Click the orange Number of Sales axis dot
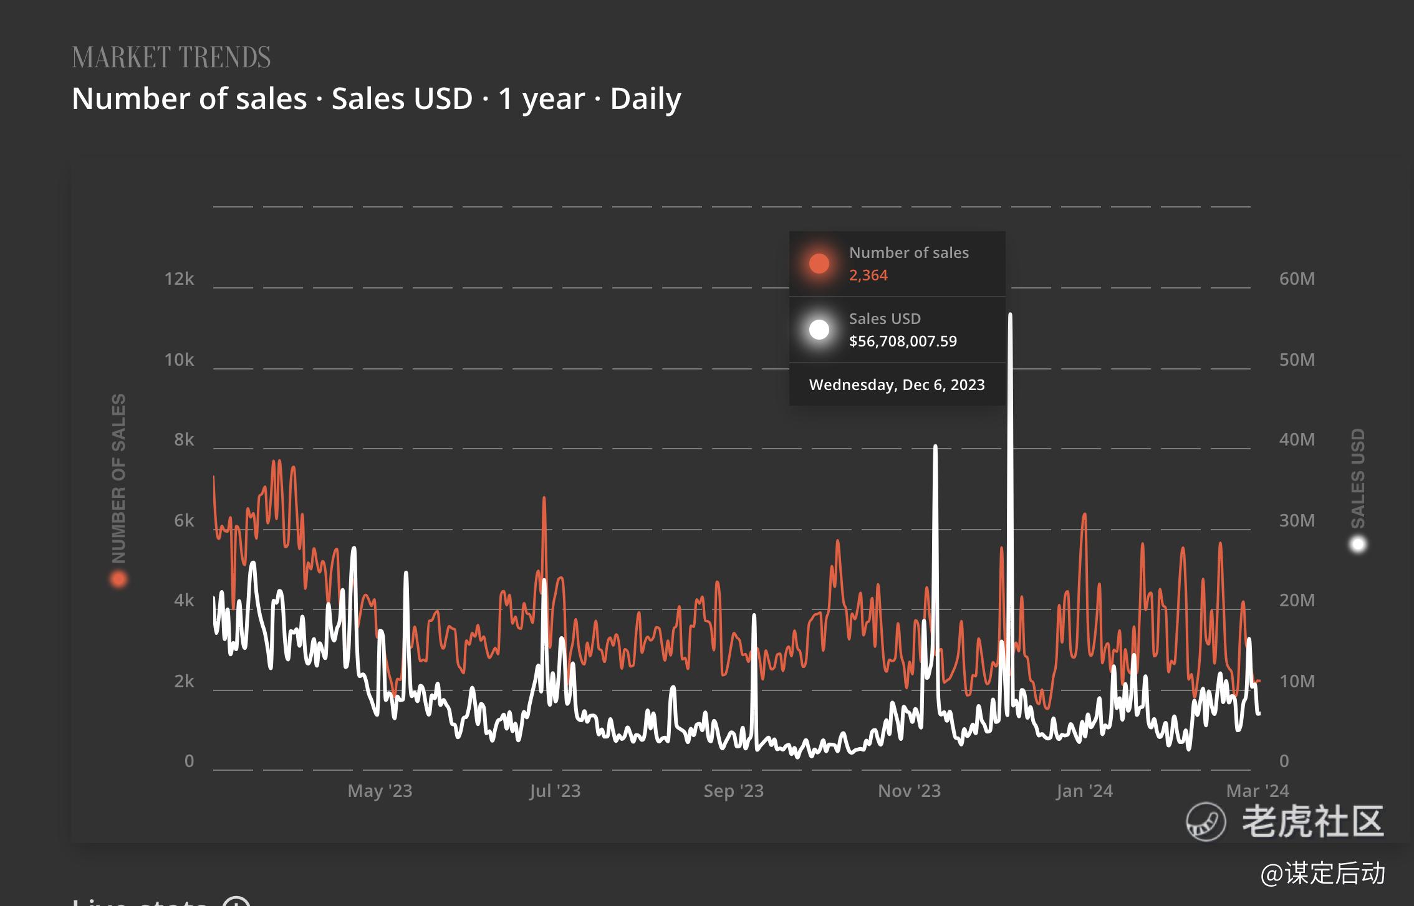Screen dimensions: 1414x906 118,579
